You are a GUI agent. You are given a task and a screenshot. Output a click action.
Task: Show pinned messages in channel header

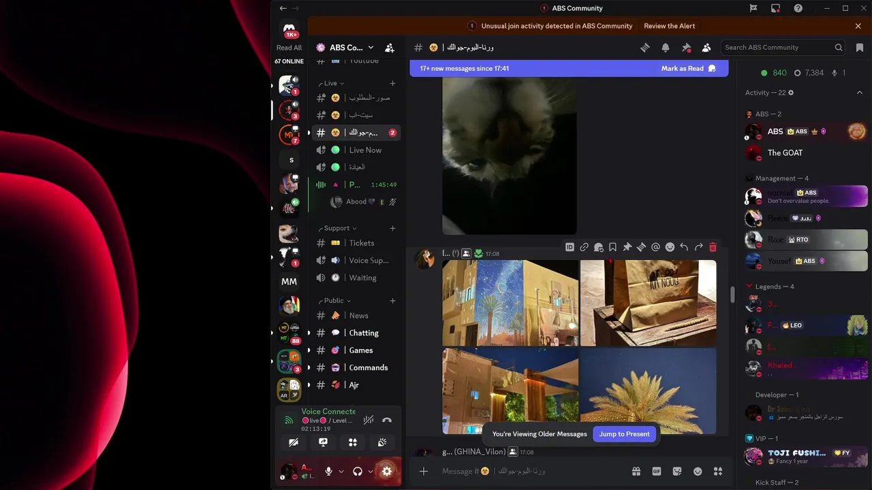click(x=686, y=48)
